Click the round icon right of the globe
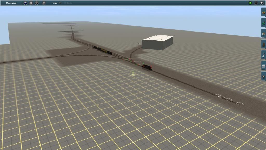266x150 pixels. (x=31, y=3)
